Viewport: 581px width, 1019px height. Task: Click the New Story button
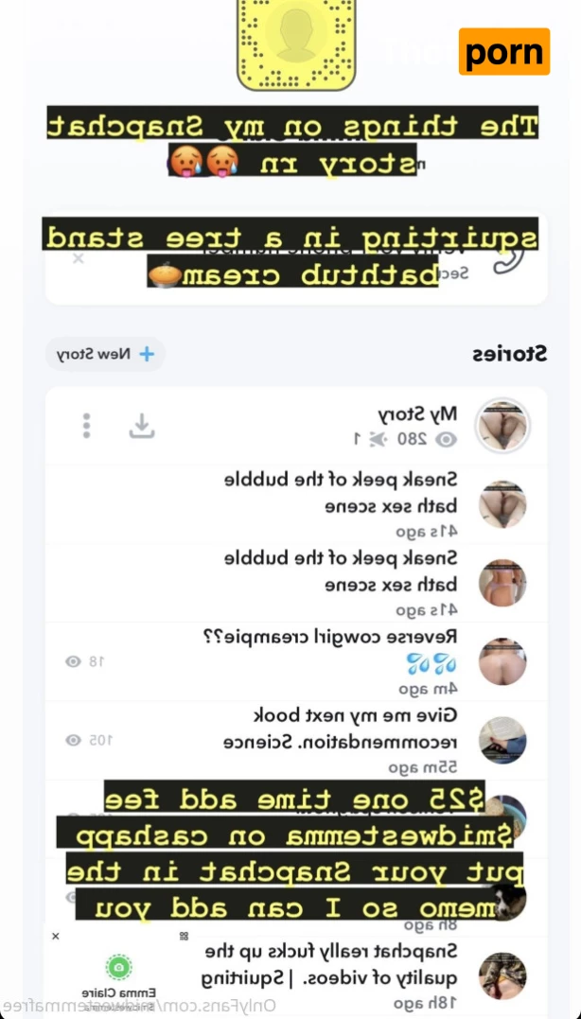click(x=105, y=354)
